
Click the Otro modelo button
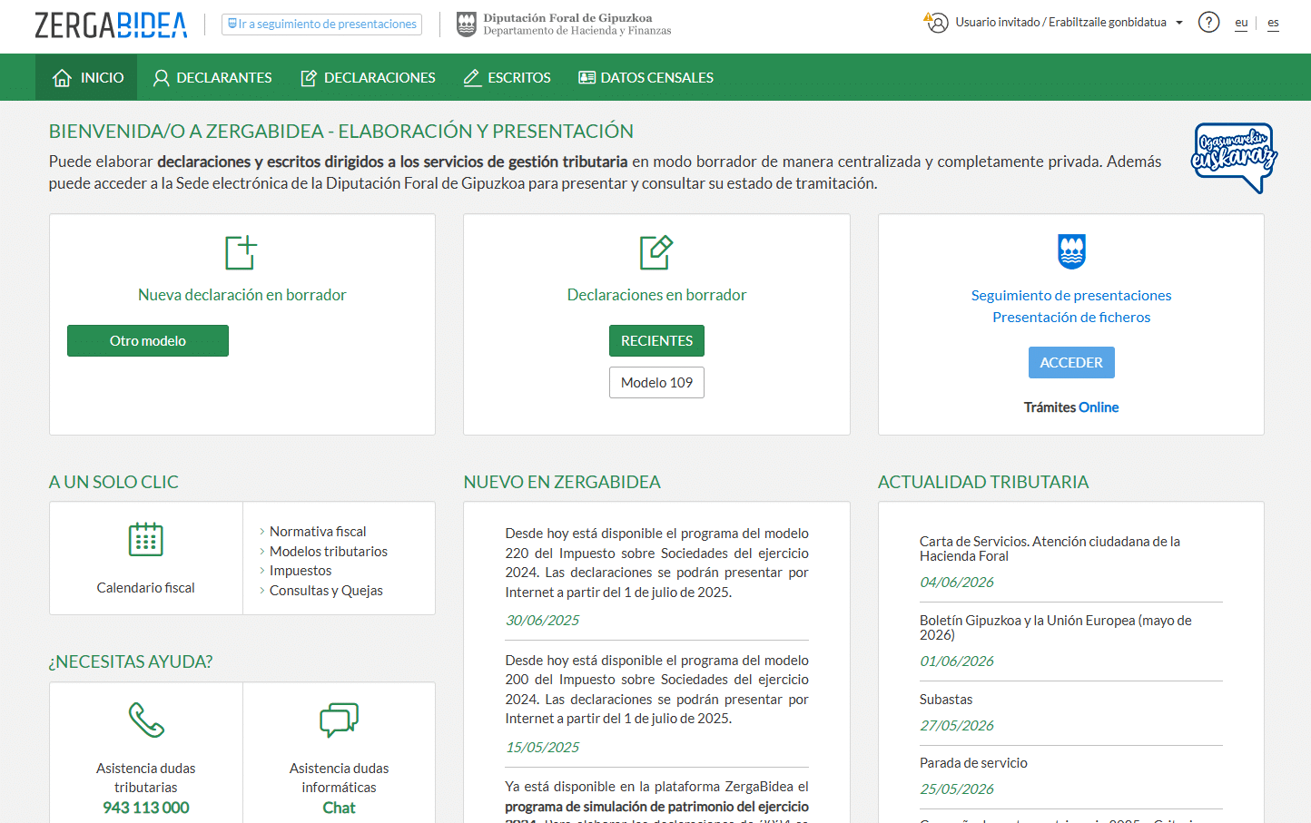click(x=148, y=340)
